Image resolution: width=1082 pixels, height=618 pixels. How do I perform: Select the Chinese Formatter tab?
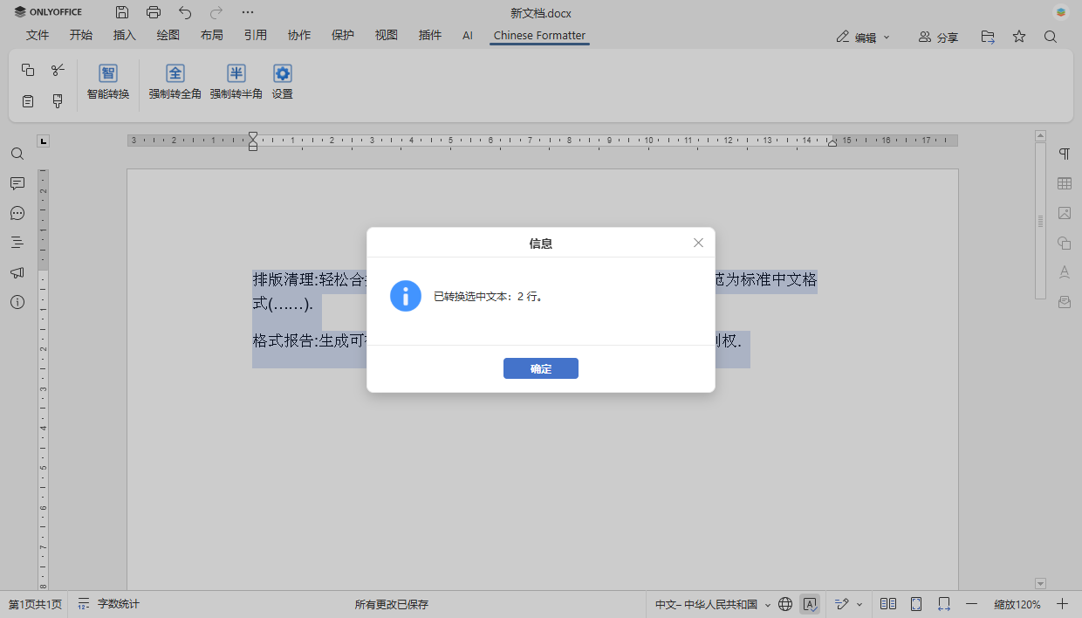[x=539, y=36]
